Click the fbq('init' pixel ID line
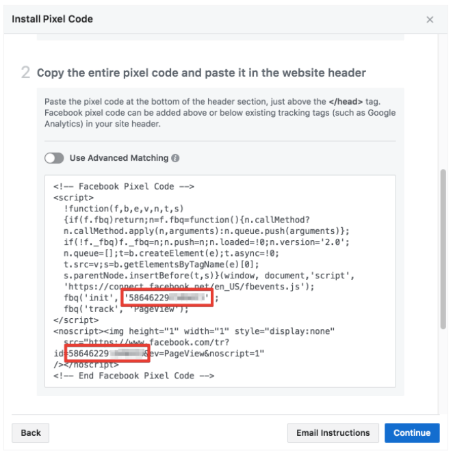 tap(141, 298)
